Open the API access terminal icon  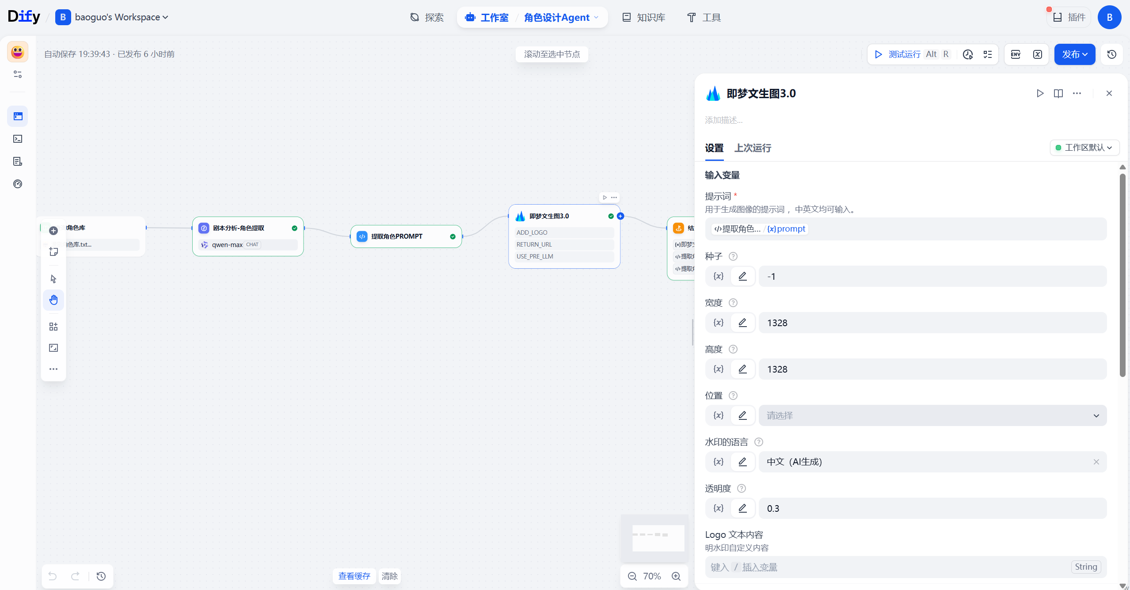point(18,139)
